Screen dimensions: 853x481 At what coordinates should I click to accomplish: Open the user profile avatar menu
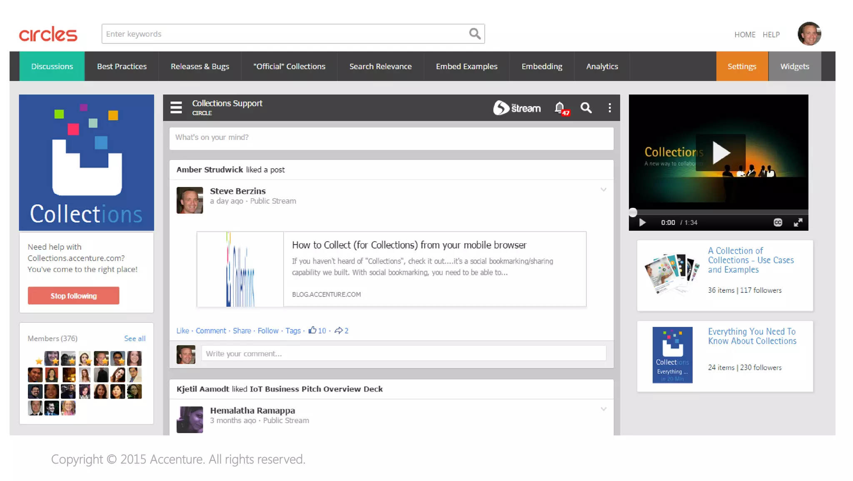(809, 34)
